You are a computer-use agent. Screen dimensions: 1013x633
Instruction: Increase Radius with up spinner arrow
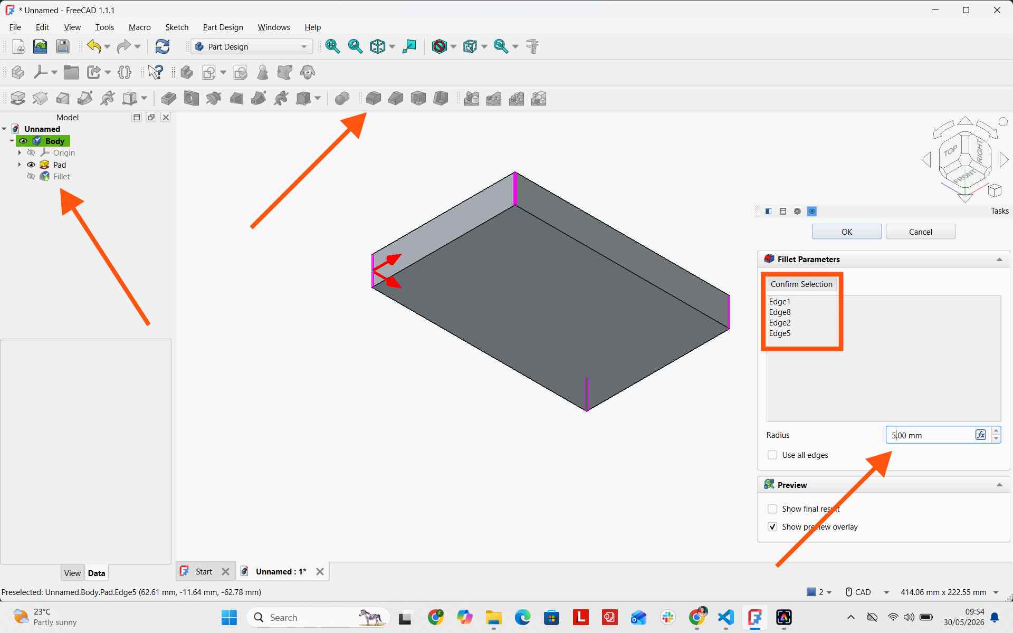point(996,431)
